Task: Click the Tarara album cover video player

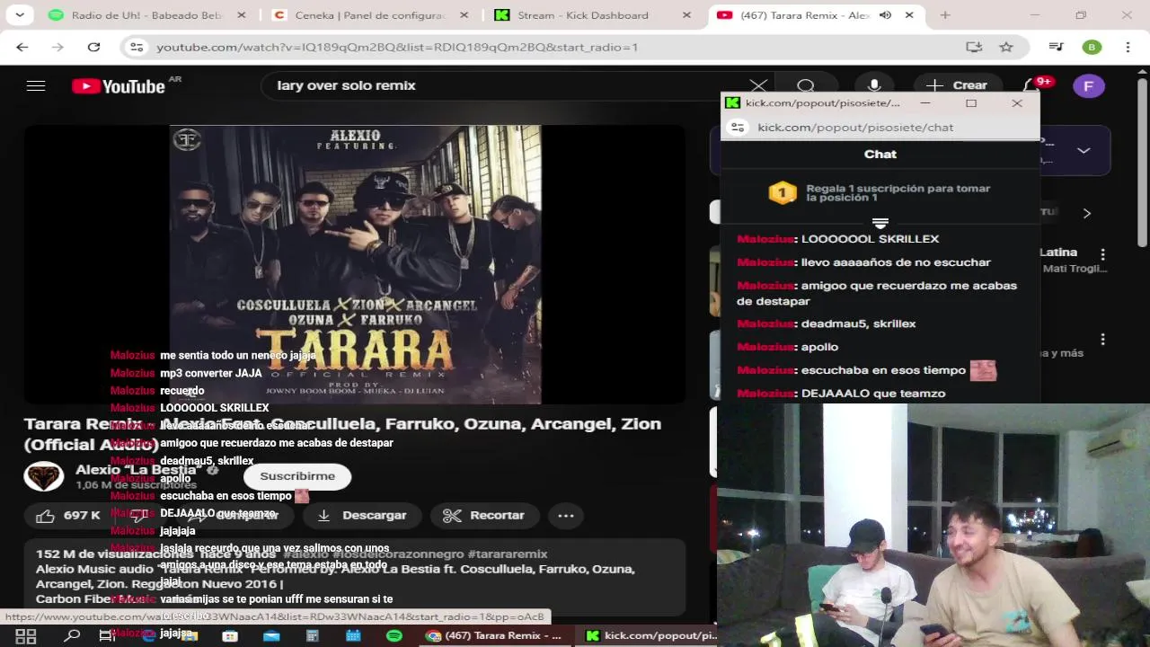Action: 355,264
